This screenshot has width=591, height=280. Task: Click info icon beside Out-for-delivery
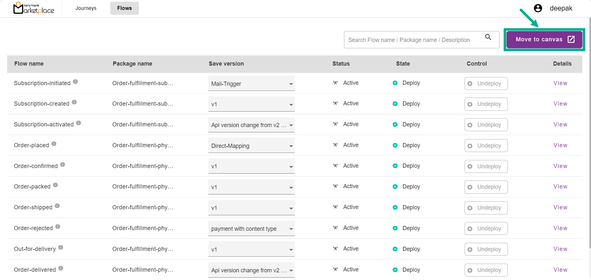pos(61,247)
